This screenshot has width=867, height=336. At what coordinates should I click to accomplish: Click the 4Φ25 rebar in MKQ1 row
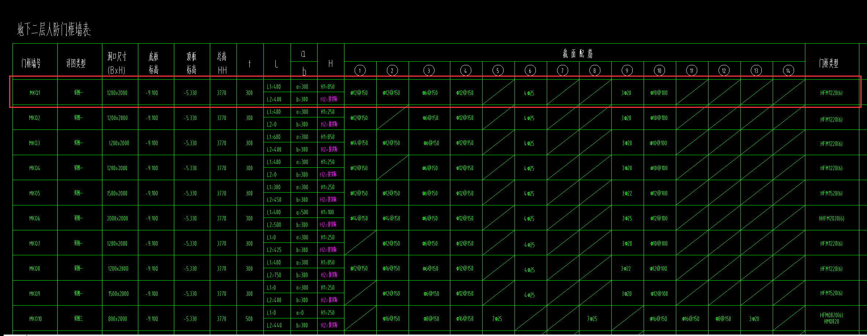tap(529, 93)
